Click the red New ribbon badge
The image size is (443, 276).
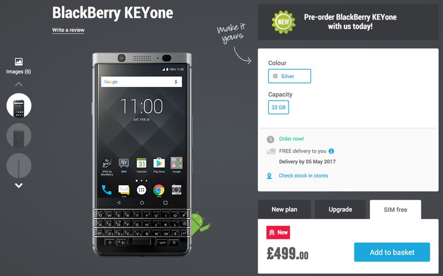pos(278,232)
